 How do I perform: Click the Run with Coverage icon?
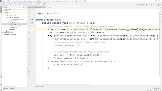tap(151, 5)
